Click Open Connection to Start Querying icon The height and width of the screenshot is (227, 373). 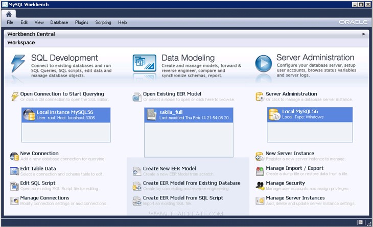click(15, 96)
